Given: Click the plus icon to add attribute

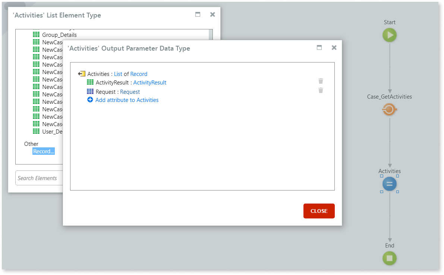Looking at the screenshot, I should [x=90, y=100].
